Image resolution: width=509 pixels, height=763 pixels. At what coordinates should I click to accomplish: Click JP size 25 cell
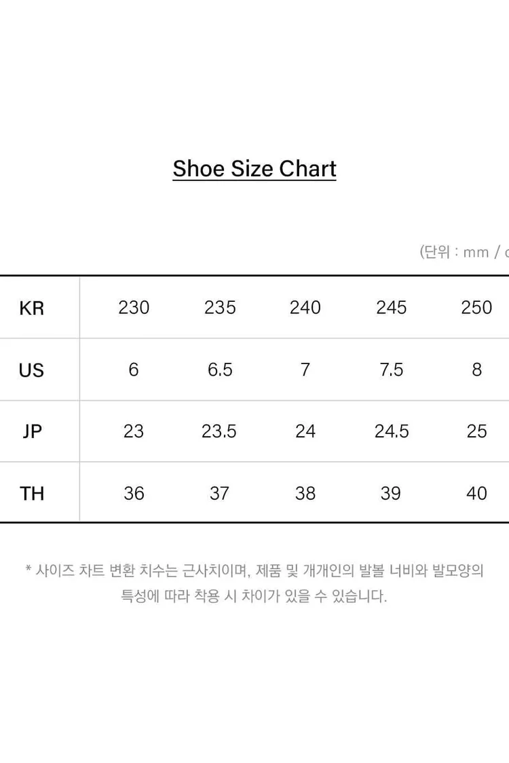coord(477,431)
